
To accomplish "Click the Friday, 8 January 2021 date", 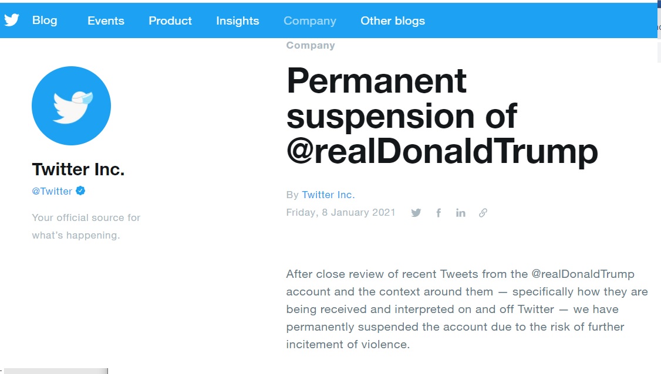I will 340,212.
